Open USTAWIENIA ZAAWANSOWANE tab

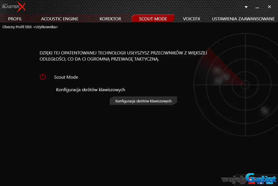click(x=243, y=19)
